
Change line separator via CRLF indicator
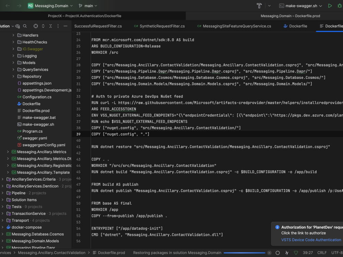322,253
